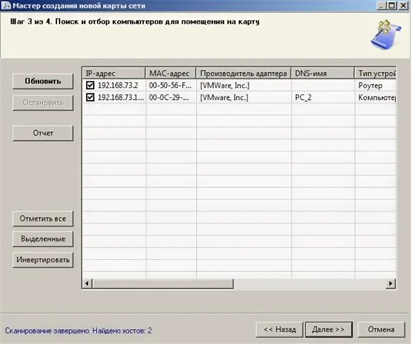Uncheck the 192.168.73.2 host checkbox
Screen dimensions: 411x344
tap(90, 85)
